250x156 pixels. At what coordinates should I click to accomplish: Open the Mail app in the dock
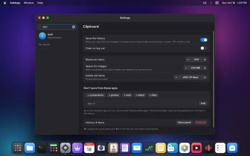click(137, 148)
